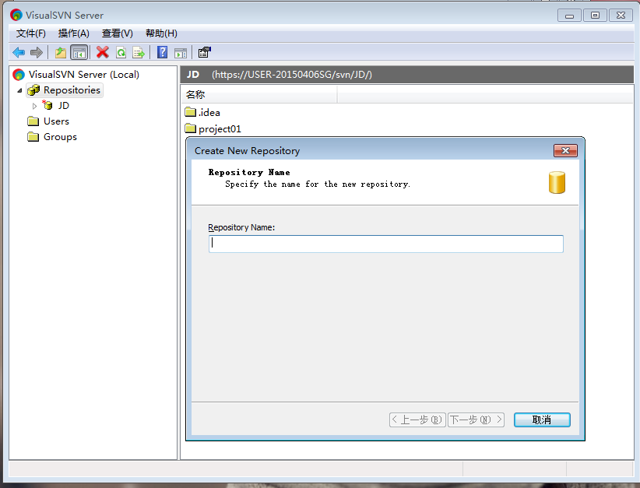
Task: Open the 帮助(H) menu
Action: 162,33
